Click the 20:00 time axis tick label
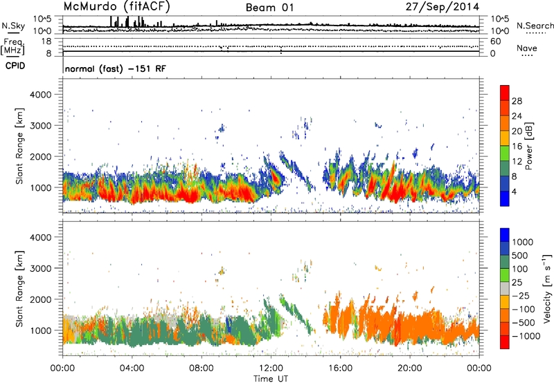Screen dimensions: 554x383 tap(409, 368)
